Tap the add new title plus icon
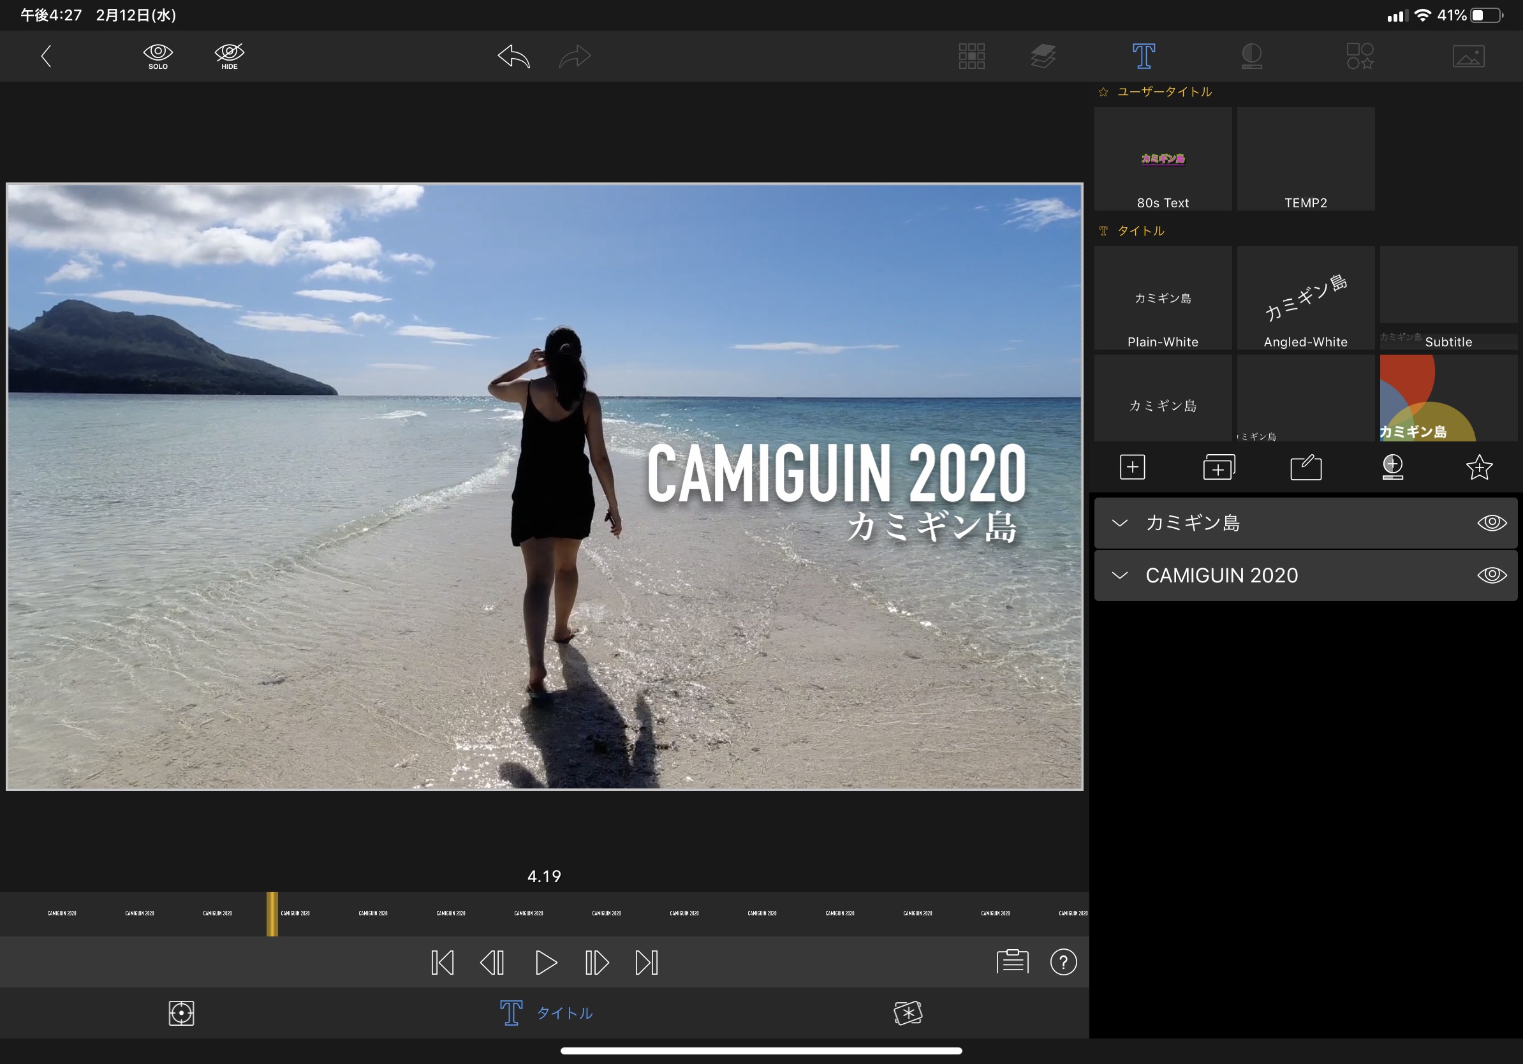This screenshot has height=1064, width=1523. coord(1132,467)
